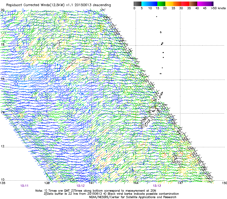Click the 20 latitude axis label

tap(2, 10)
